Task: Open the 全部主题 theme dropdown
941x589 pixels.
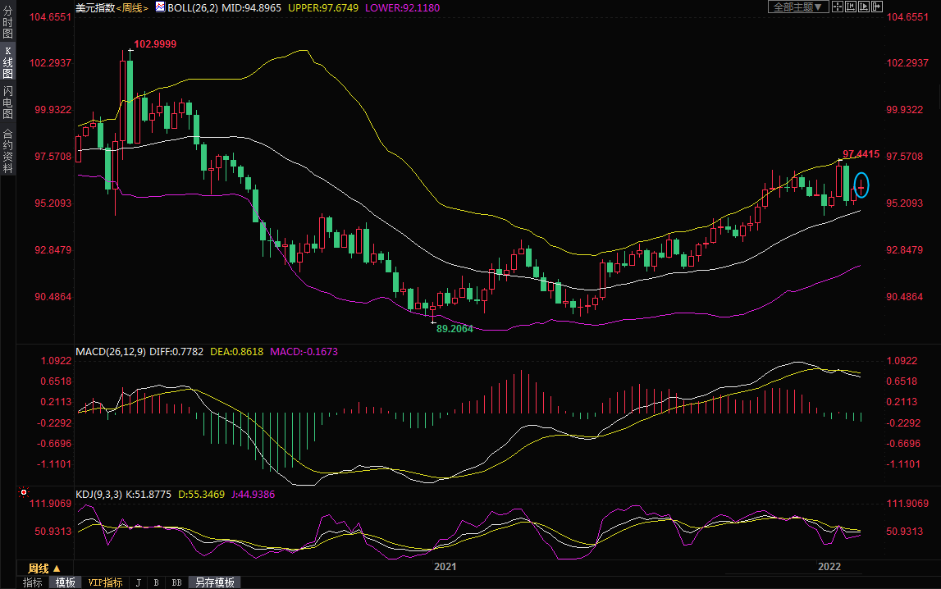Action: pyautogui.click(x=796, y=7)
